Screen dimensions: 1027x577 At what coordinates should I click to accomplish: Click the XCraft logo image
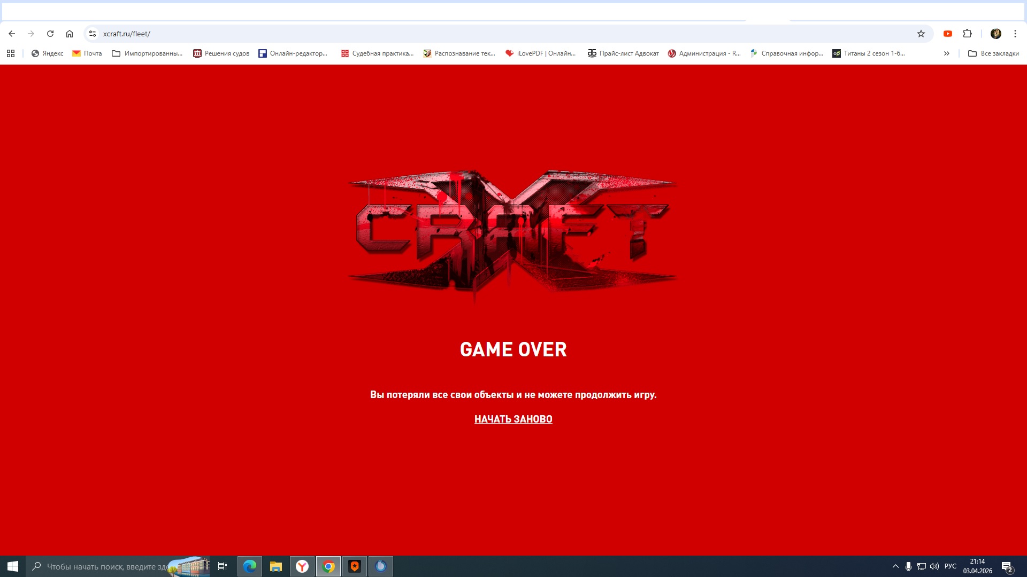click(x=513, y=232)
